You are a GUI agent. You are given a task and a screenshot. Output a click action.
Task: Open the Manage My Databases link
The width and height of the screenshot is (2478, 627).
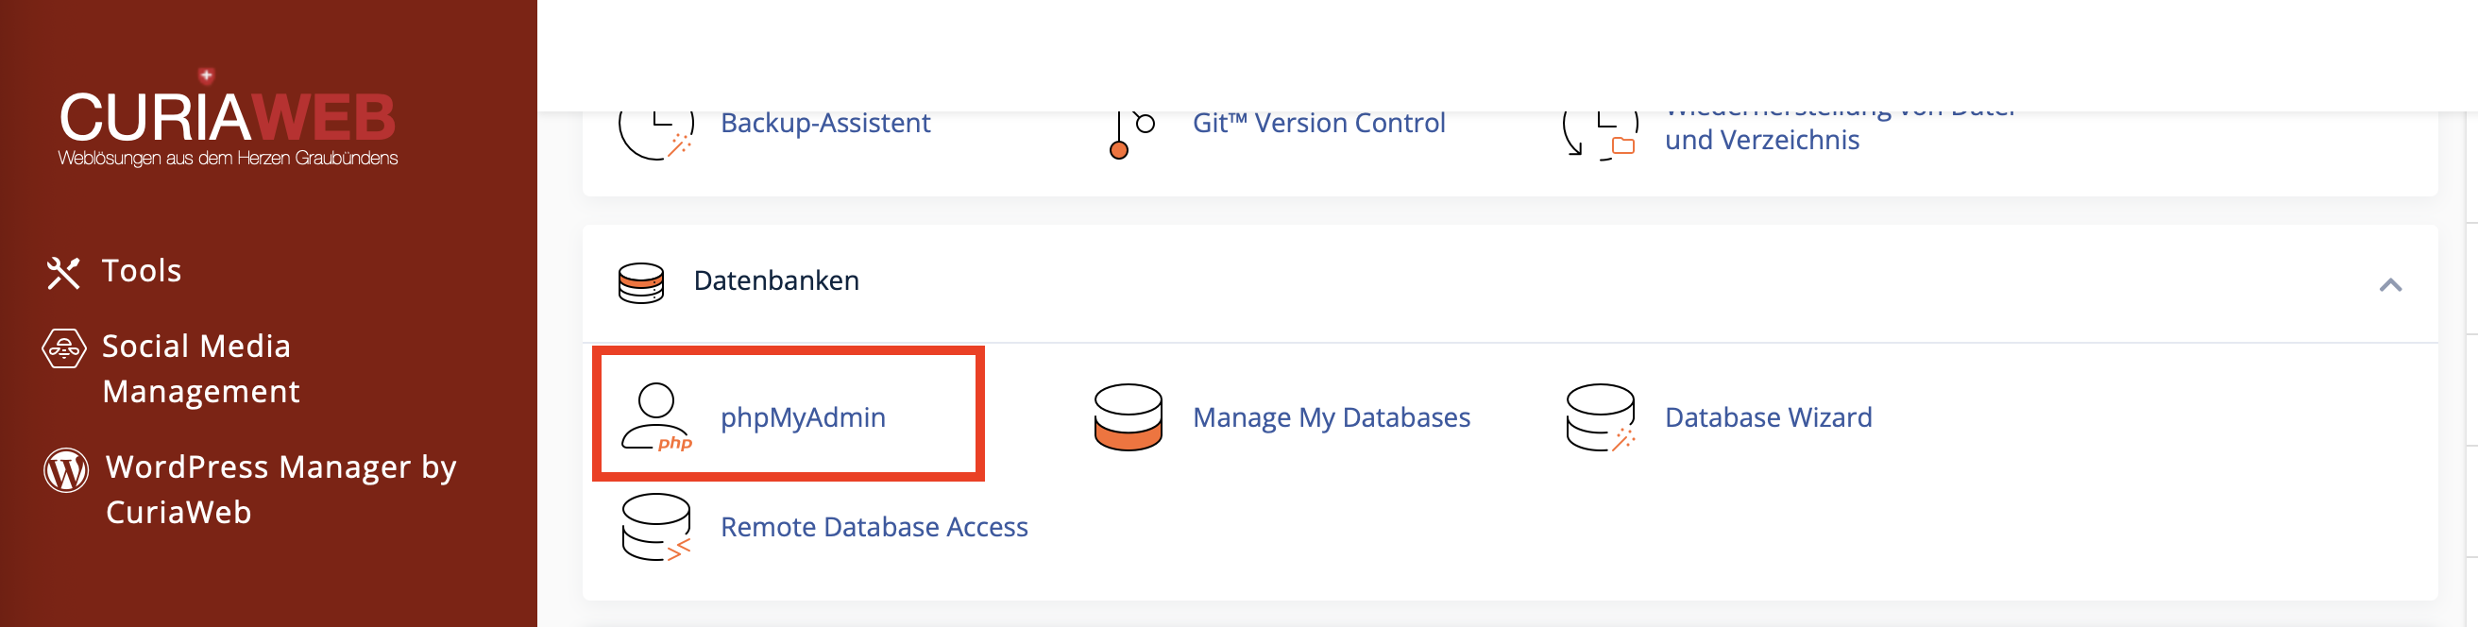(x=1332, y=417)
